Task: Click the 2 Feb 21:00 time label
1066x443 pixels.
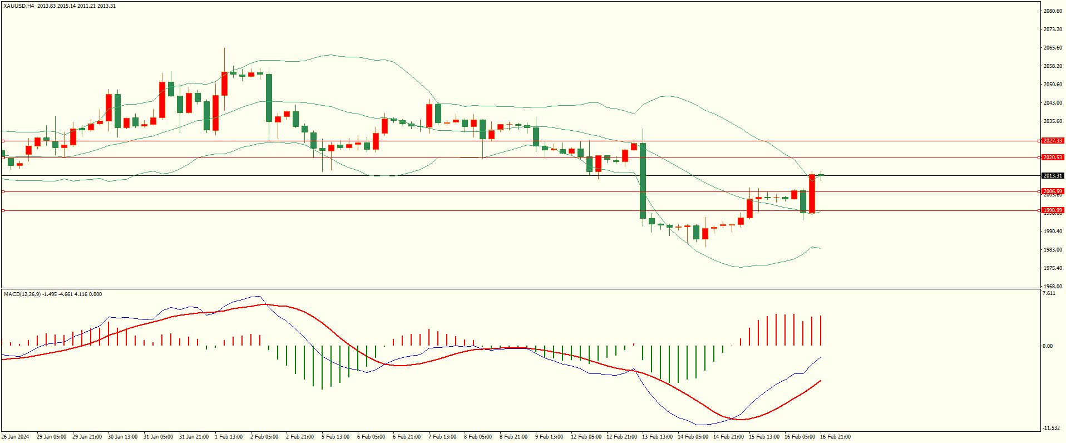Action: pyautogui.click(x=300, y=437)
